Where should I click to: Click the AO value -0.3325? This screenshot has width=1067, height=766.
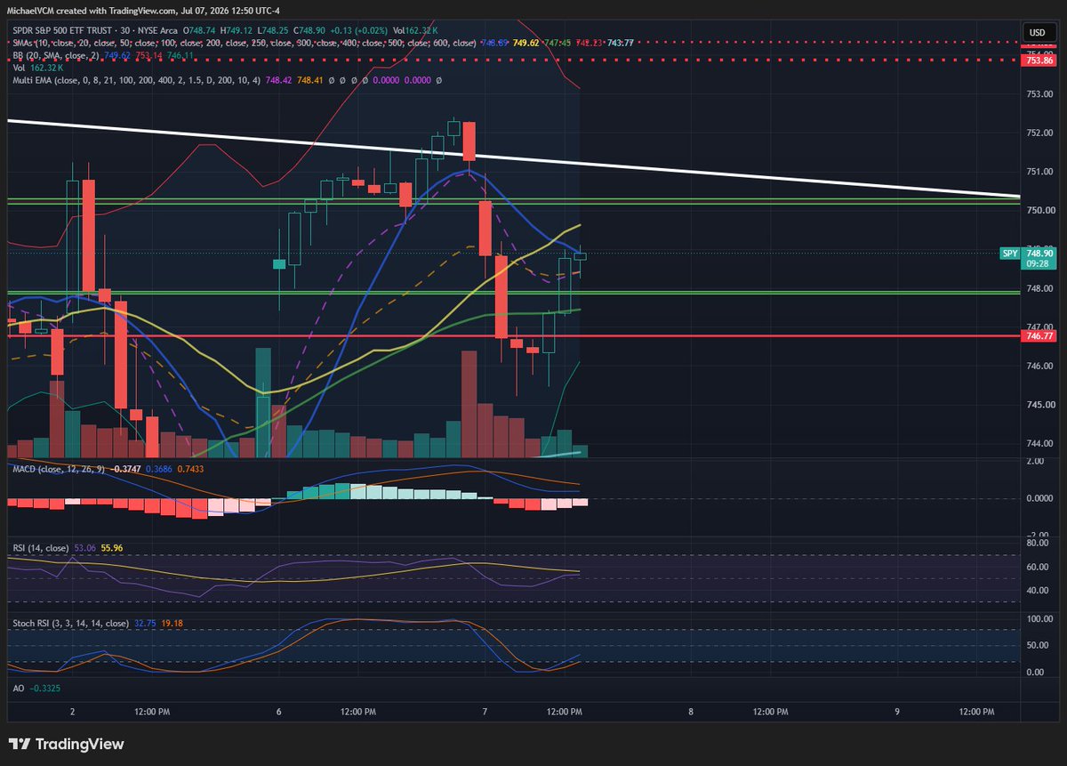pyautogui.click(x=47, y=689)
